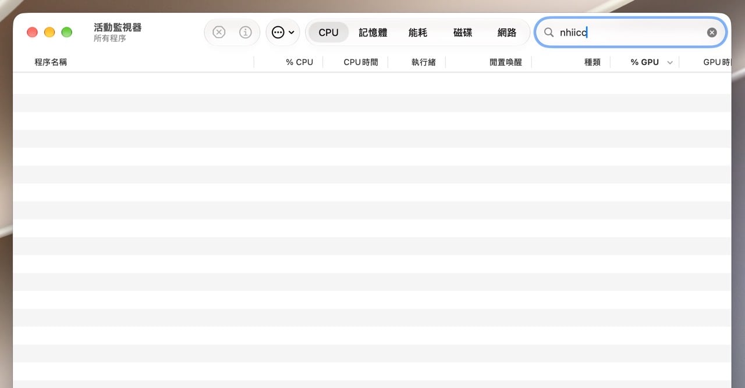Select the CPU tab
Viewport: 745px width, 388px height.
click(328, 33)
